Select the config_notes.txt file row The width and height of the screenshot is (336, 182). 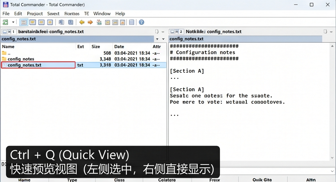83,65
